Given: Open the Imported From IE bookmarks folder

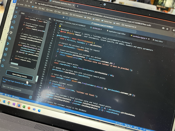Looking at the screenshot, I should (x=129, y=26).
